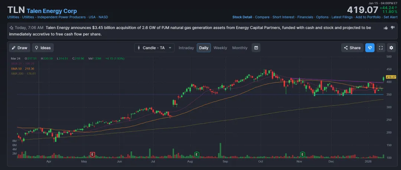Select the Daily timeframe
Image resolution: width=401 pixels, height=170 pixels.
coord(204,48)
